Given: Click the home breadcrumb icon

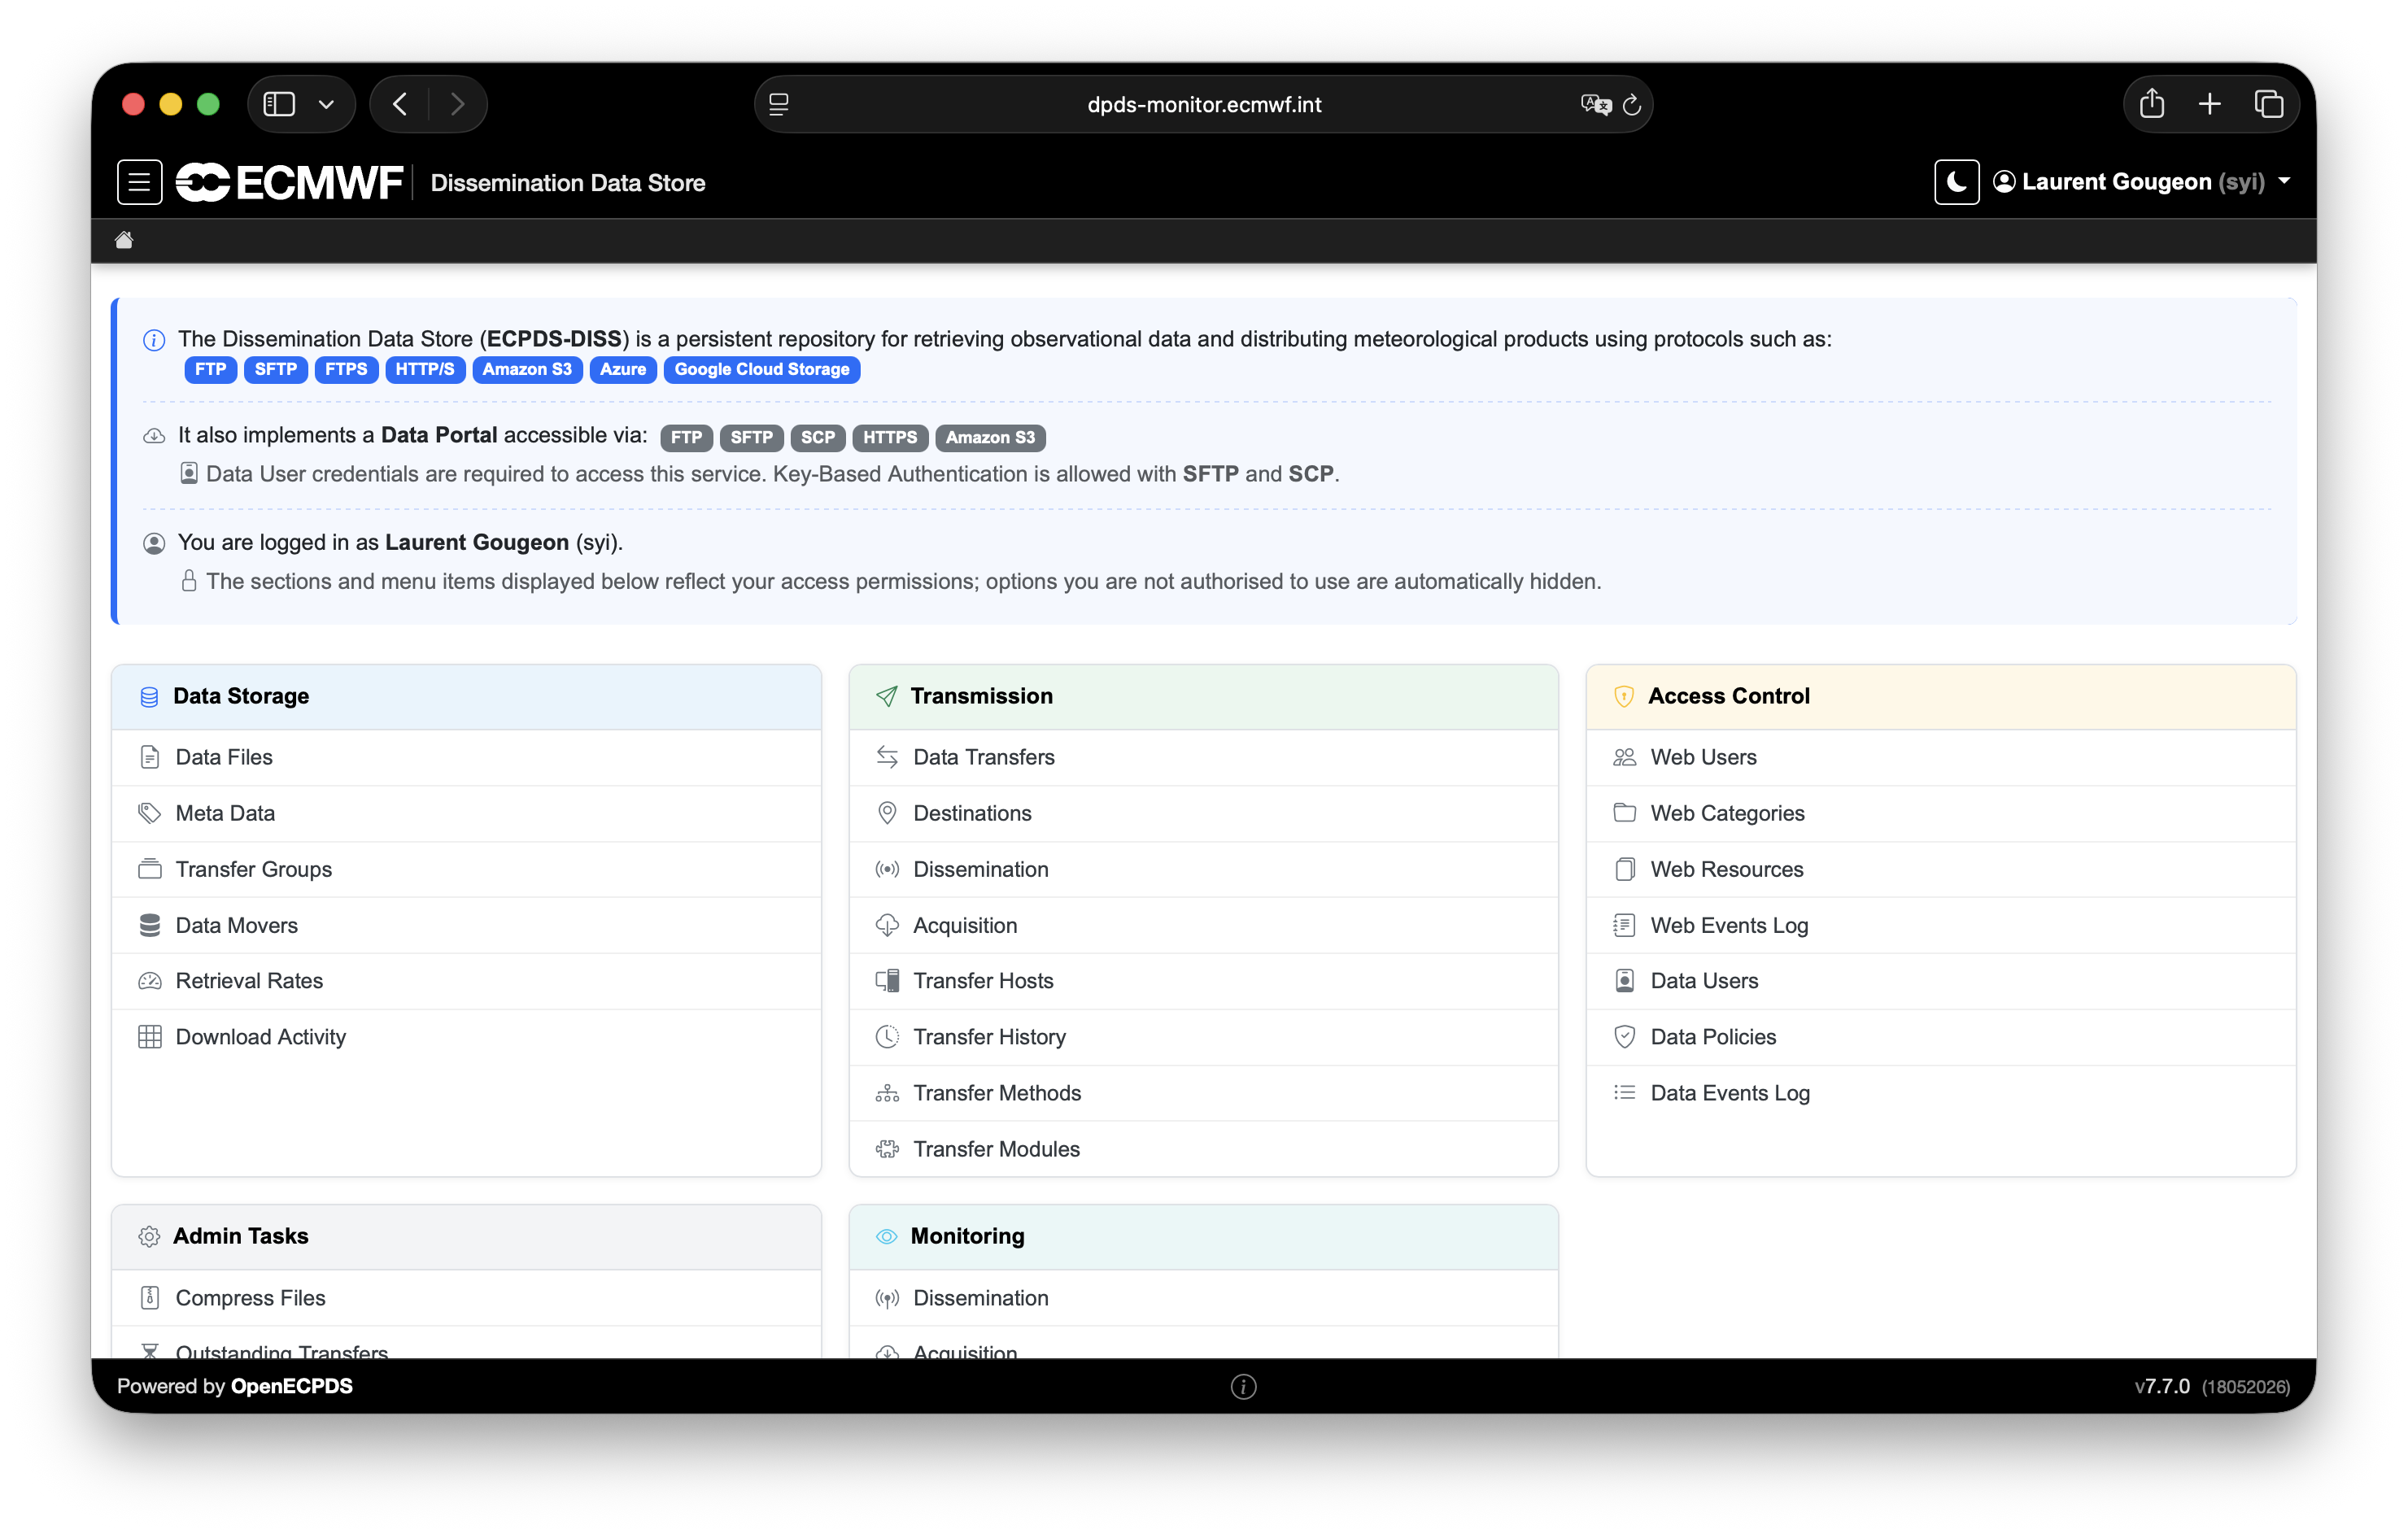Looking at the screenshot, I should (124, 240).
